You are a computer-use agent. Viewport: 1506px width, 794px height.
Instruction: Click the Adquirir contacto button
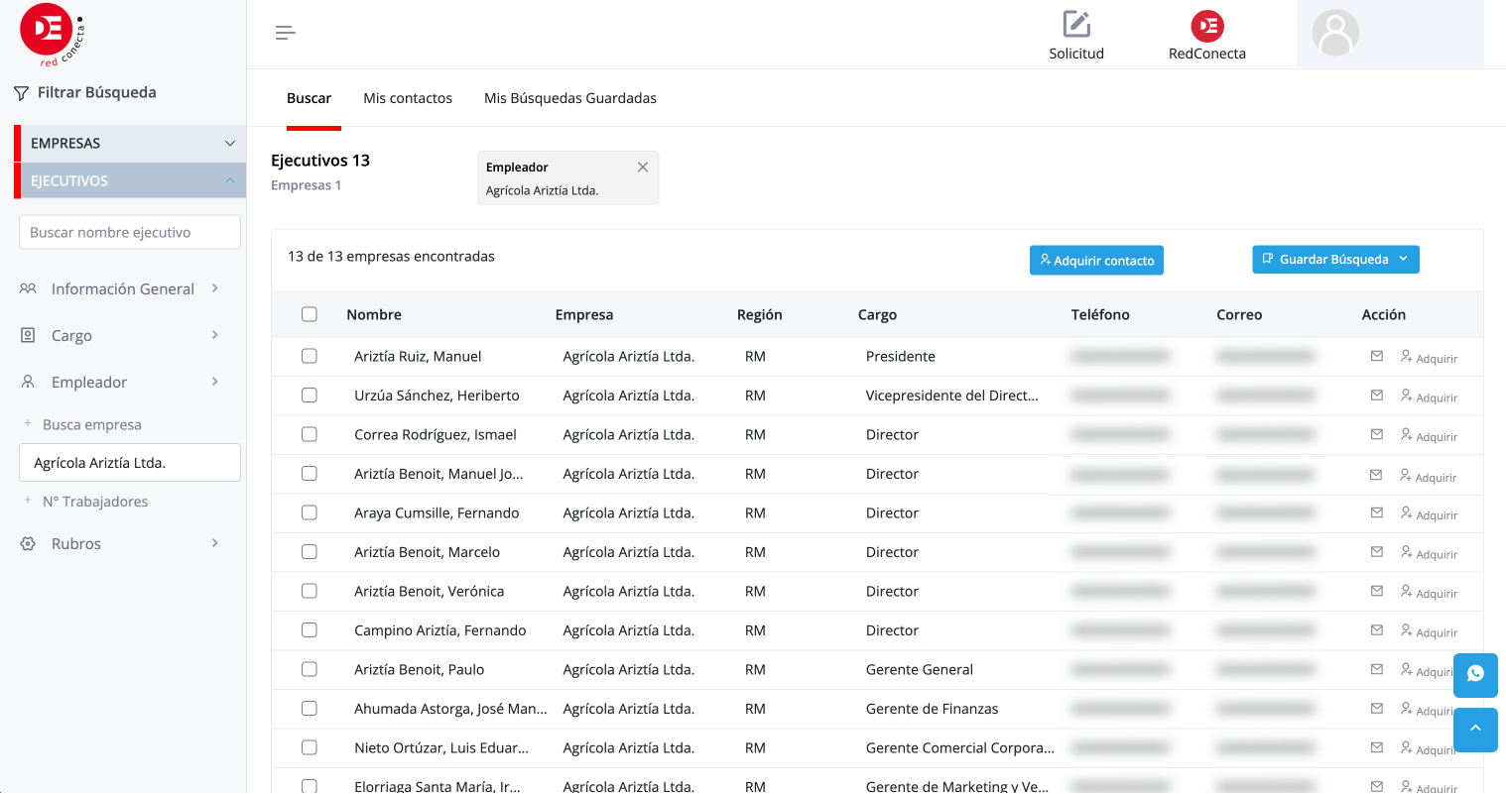click(1096, 260)
